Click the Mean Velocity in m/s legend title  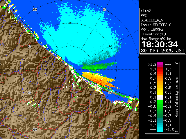tap(177, 97)
